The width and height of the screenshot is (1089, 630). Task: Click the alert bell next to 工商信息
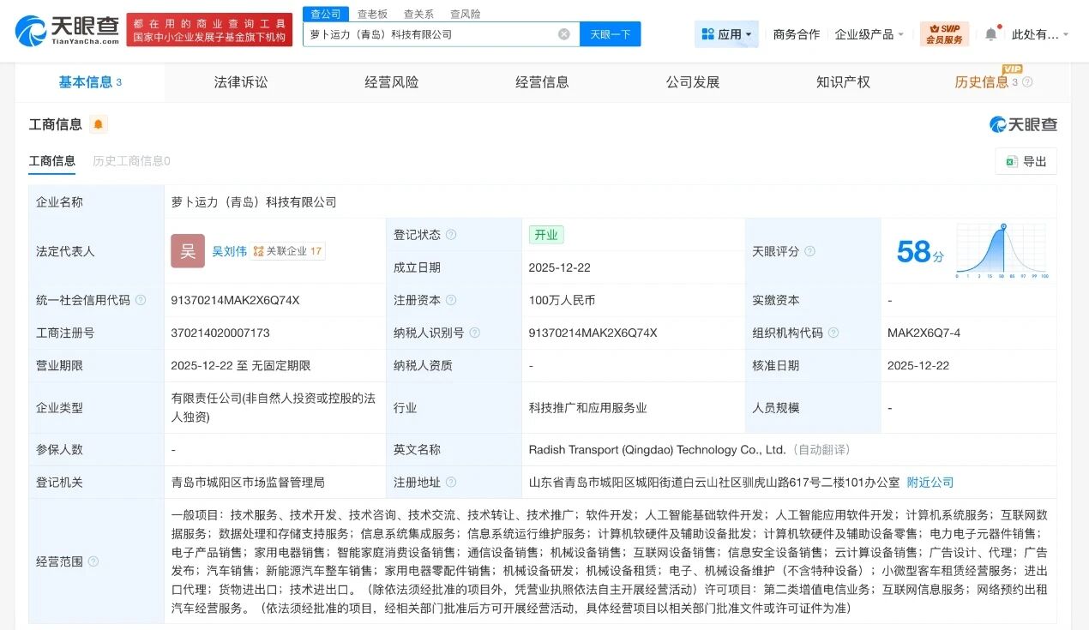(x=99, y=124)
